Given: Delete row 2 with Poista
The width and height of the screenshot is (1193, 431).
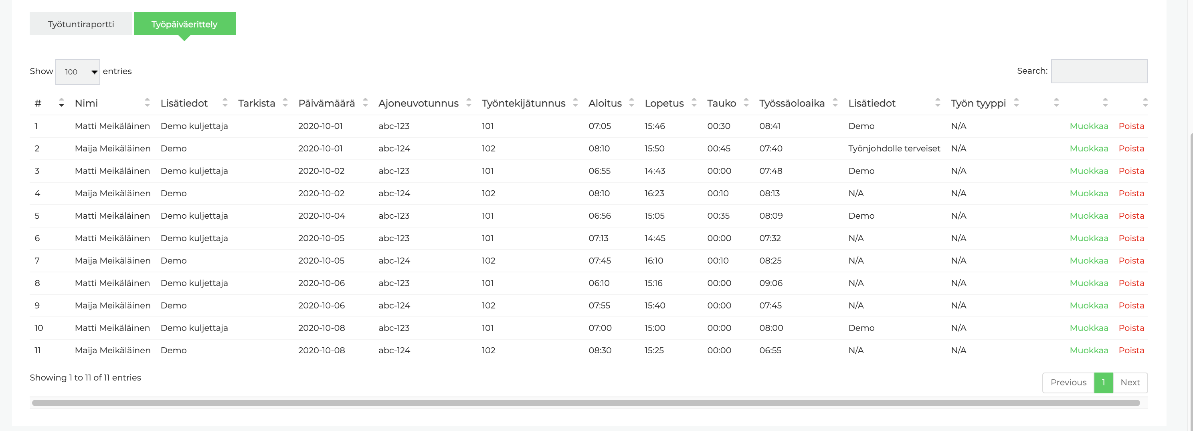Looking at the screenshot, I should tap(1131, 149).
